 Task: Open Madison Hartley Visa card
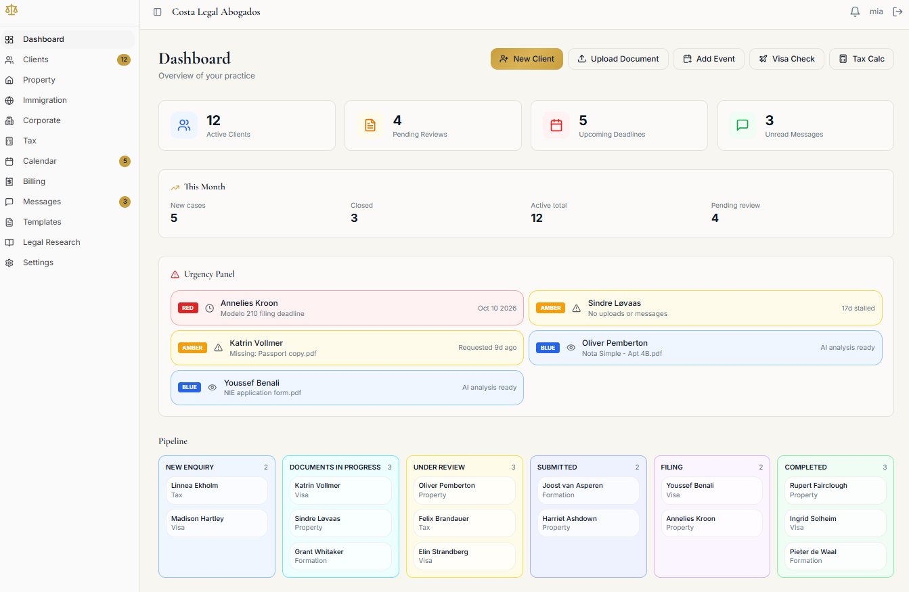(x=217, y=523)
